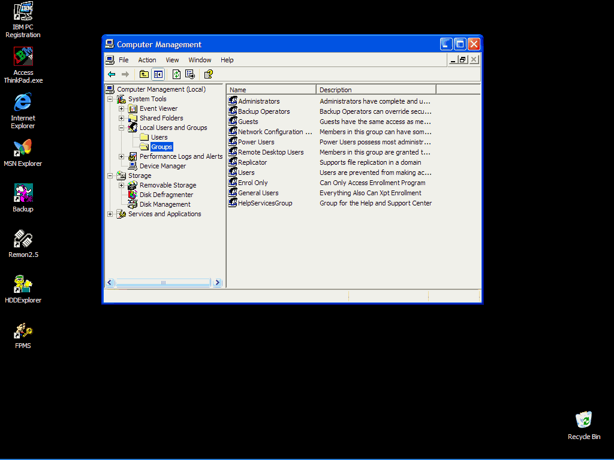This screenshot has height=460, width=614.
Task: Click the Guests group icon
Action: 233,121
